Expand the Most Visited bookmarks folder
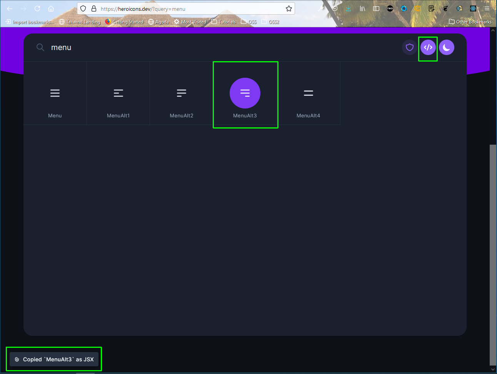This screenshot has height=374, width=497. (x=190, y=22)
